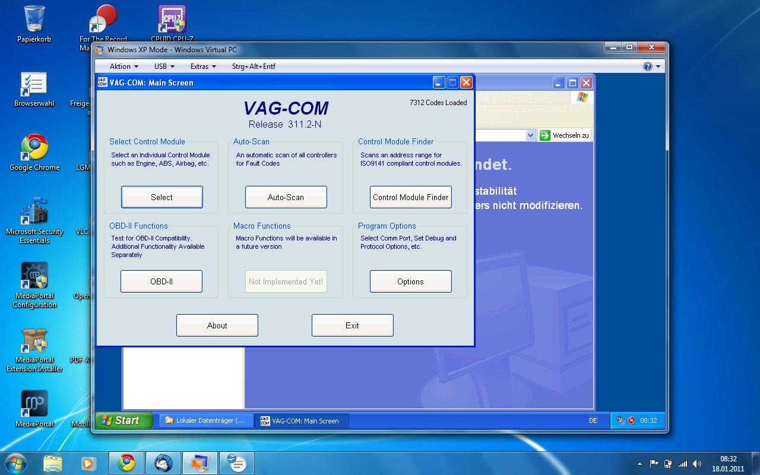This screenshot has width=760, height=475.
Task: Show hidden system tray icons
Action: [639, 464]
